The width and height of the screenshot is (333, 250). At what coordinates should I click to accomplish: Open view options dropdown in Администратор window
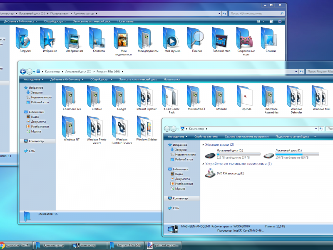(x=263, y=21)
